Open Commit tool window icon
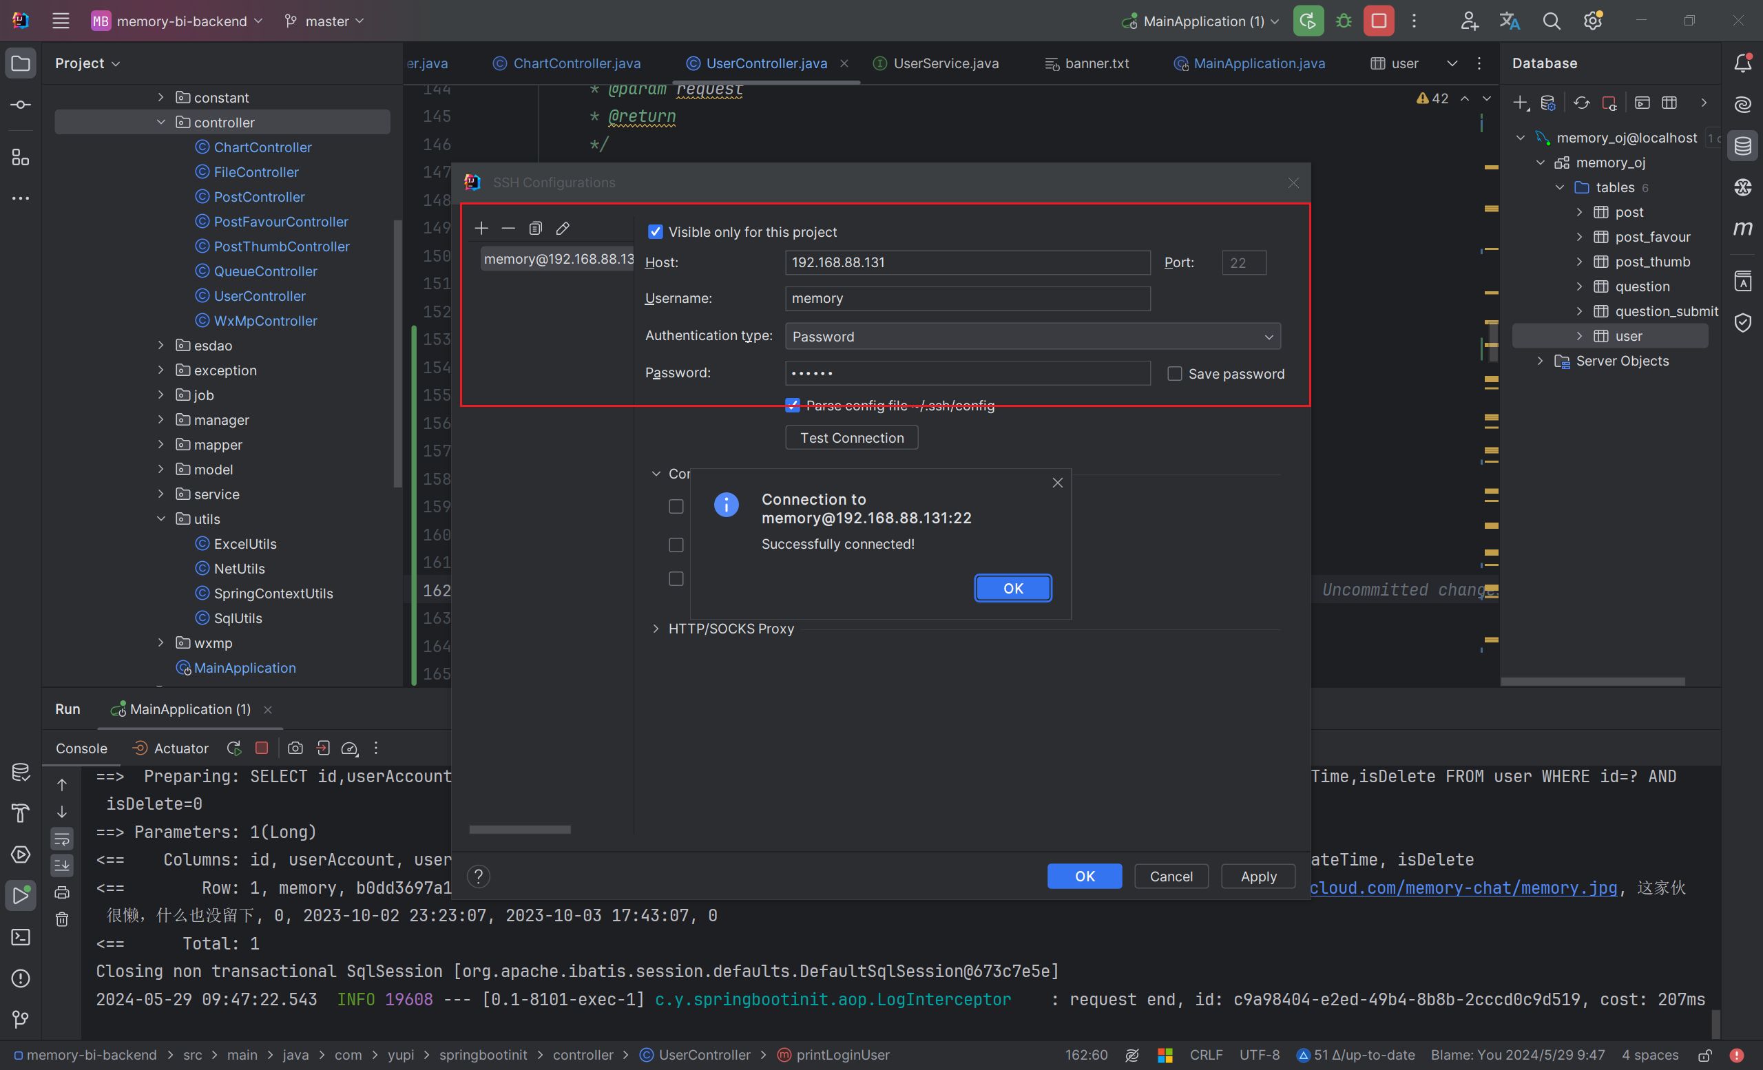This screenshot has width=1763, height=1070. tap(21, 105)
